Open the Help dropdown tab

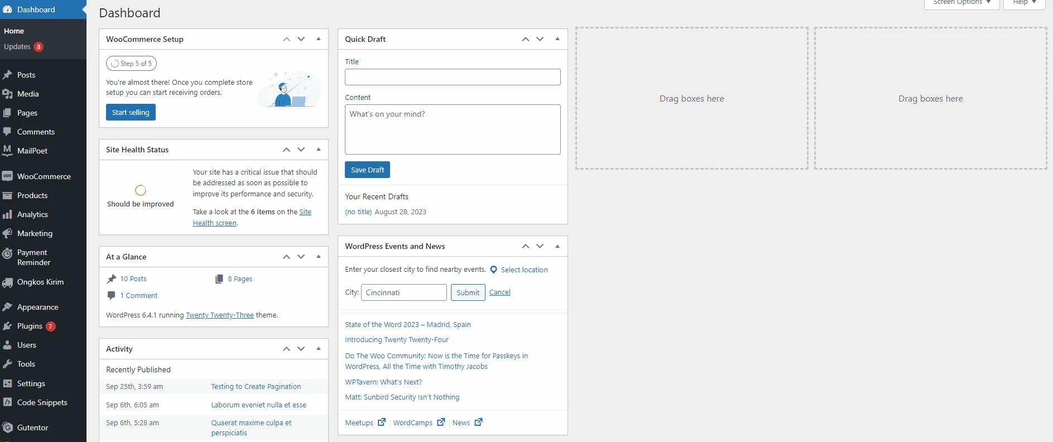click(x=1025, y=3)
